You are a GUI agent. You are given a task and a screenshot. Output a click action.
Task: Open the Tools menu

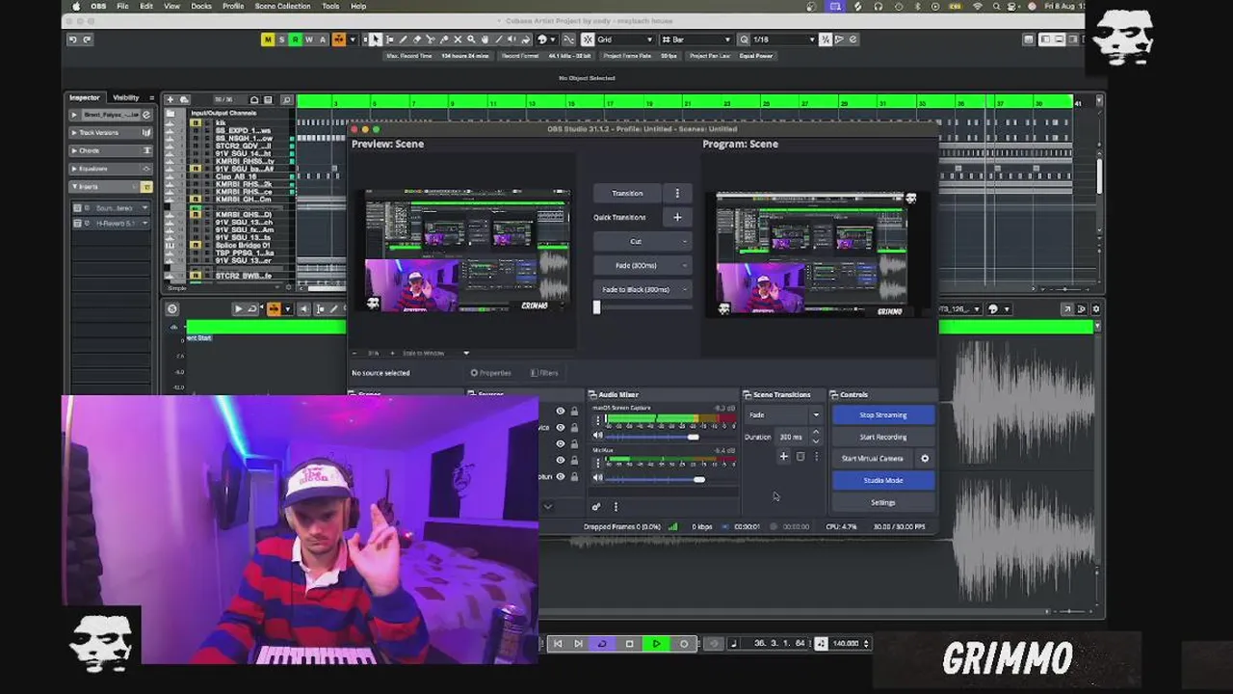[330, 6]
